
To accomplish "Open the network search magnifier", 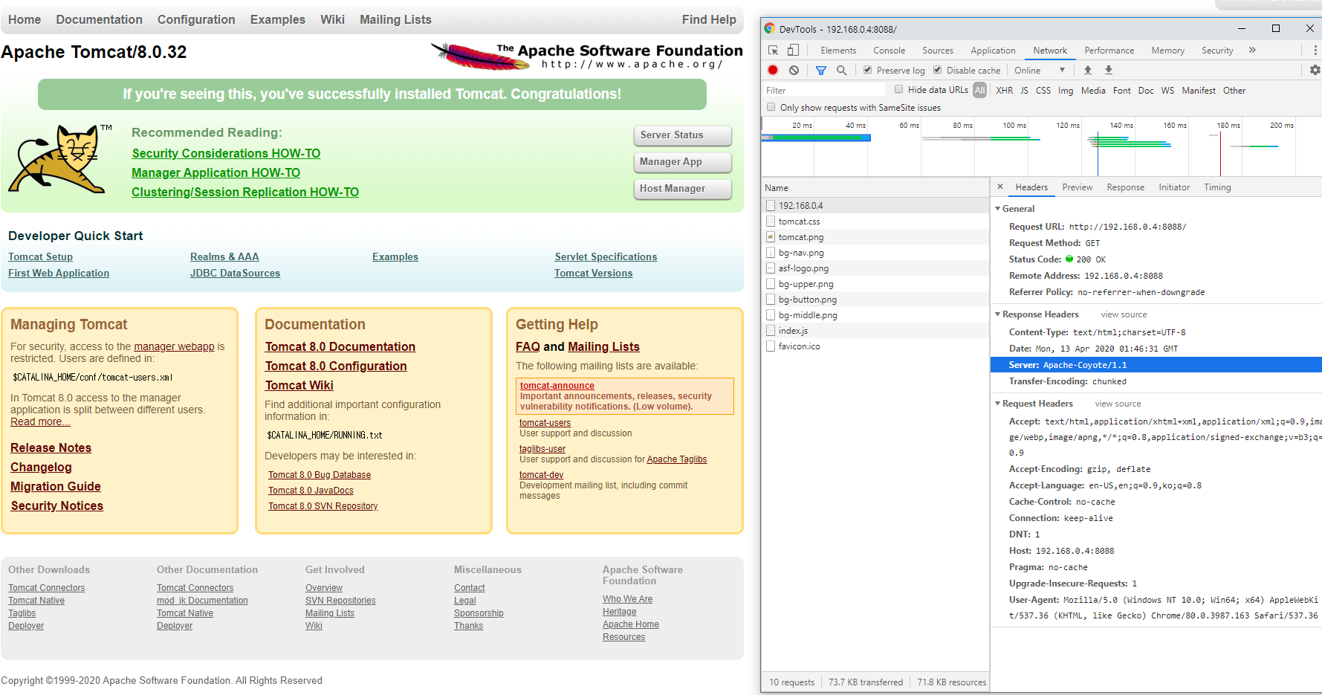I will 841,70.
